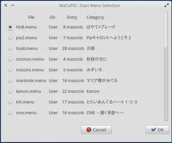Click the "22 mascots" entry text

click(73, 91)
